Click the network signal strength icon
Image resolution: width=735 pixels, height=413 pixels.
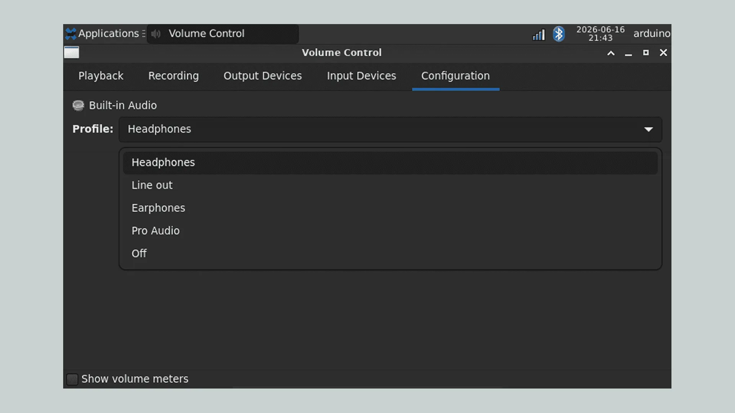(x=539, y=34)
